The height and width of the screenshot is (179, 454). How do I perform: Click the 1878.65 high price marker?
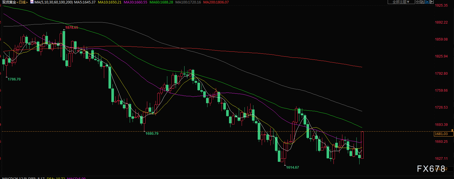[71, 28]
